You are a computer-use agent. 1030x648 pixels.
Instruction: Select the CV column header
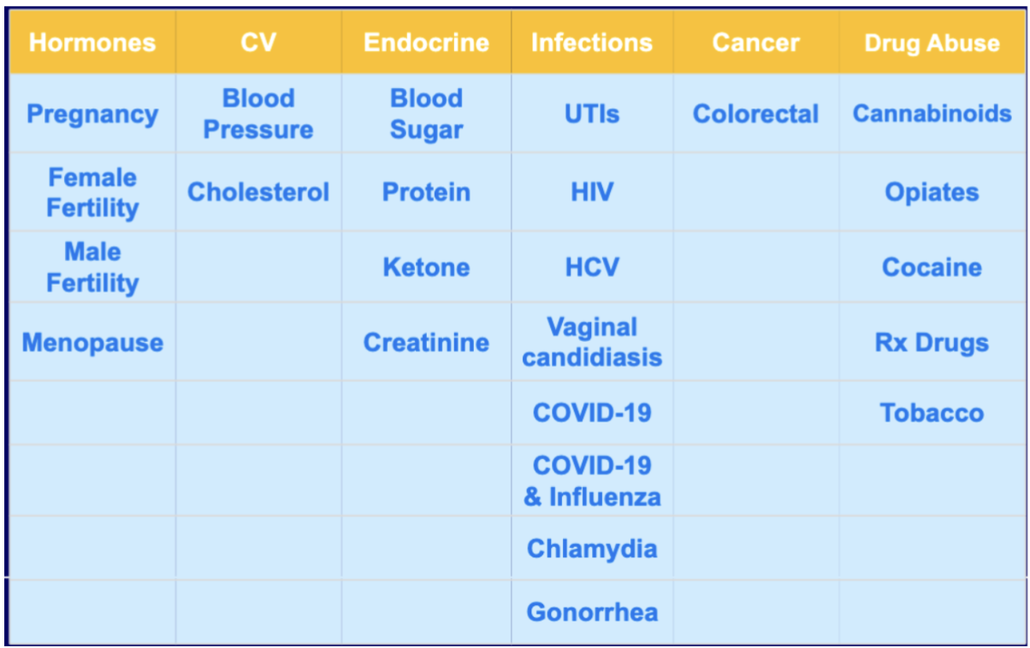coord(258,43)
